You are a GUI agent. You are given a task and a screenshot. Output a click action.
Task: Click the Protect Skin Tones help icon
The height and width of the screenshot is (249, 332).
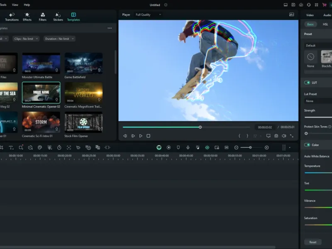click(x=330, y=127)
